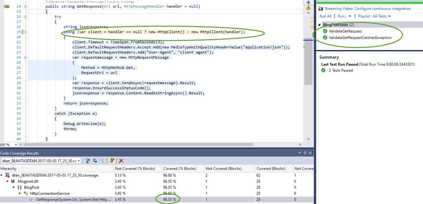
Task: Collapse the GetResponse method at line 14
Action: pos(26,7)
